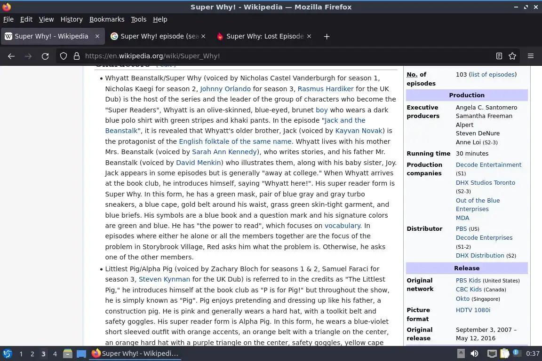The image size is (542, 361).
Task: Switch to workspace 1
Action: coord(21,354)
